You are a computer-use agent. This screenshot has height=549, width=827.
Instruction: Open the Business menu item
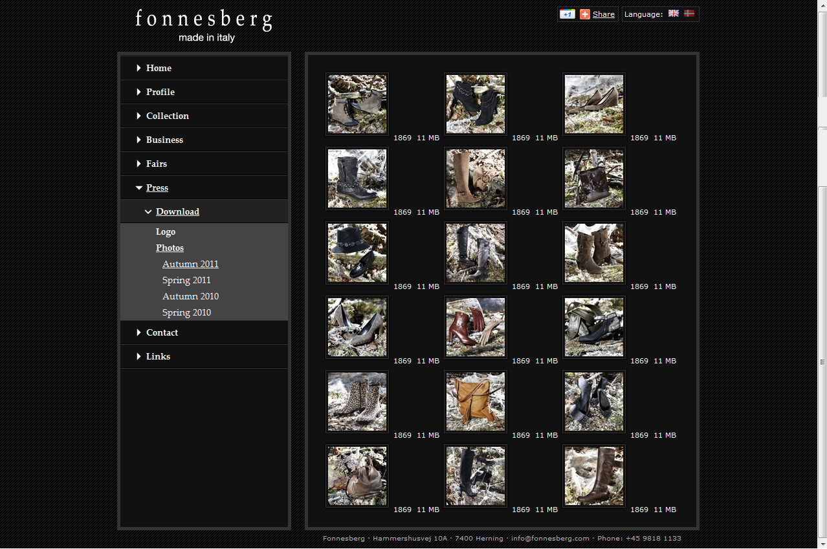click(x=164, y=140)
